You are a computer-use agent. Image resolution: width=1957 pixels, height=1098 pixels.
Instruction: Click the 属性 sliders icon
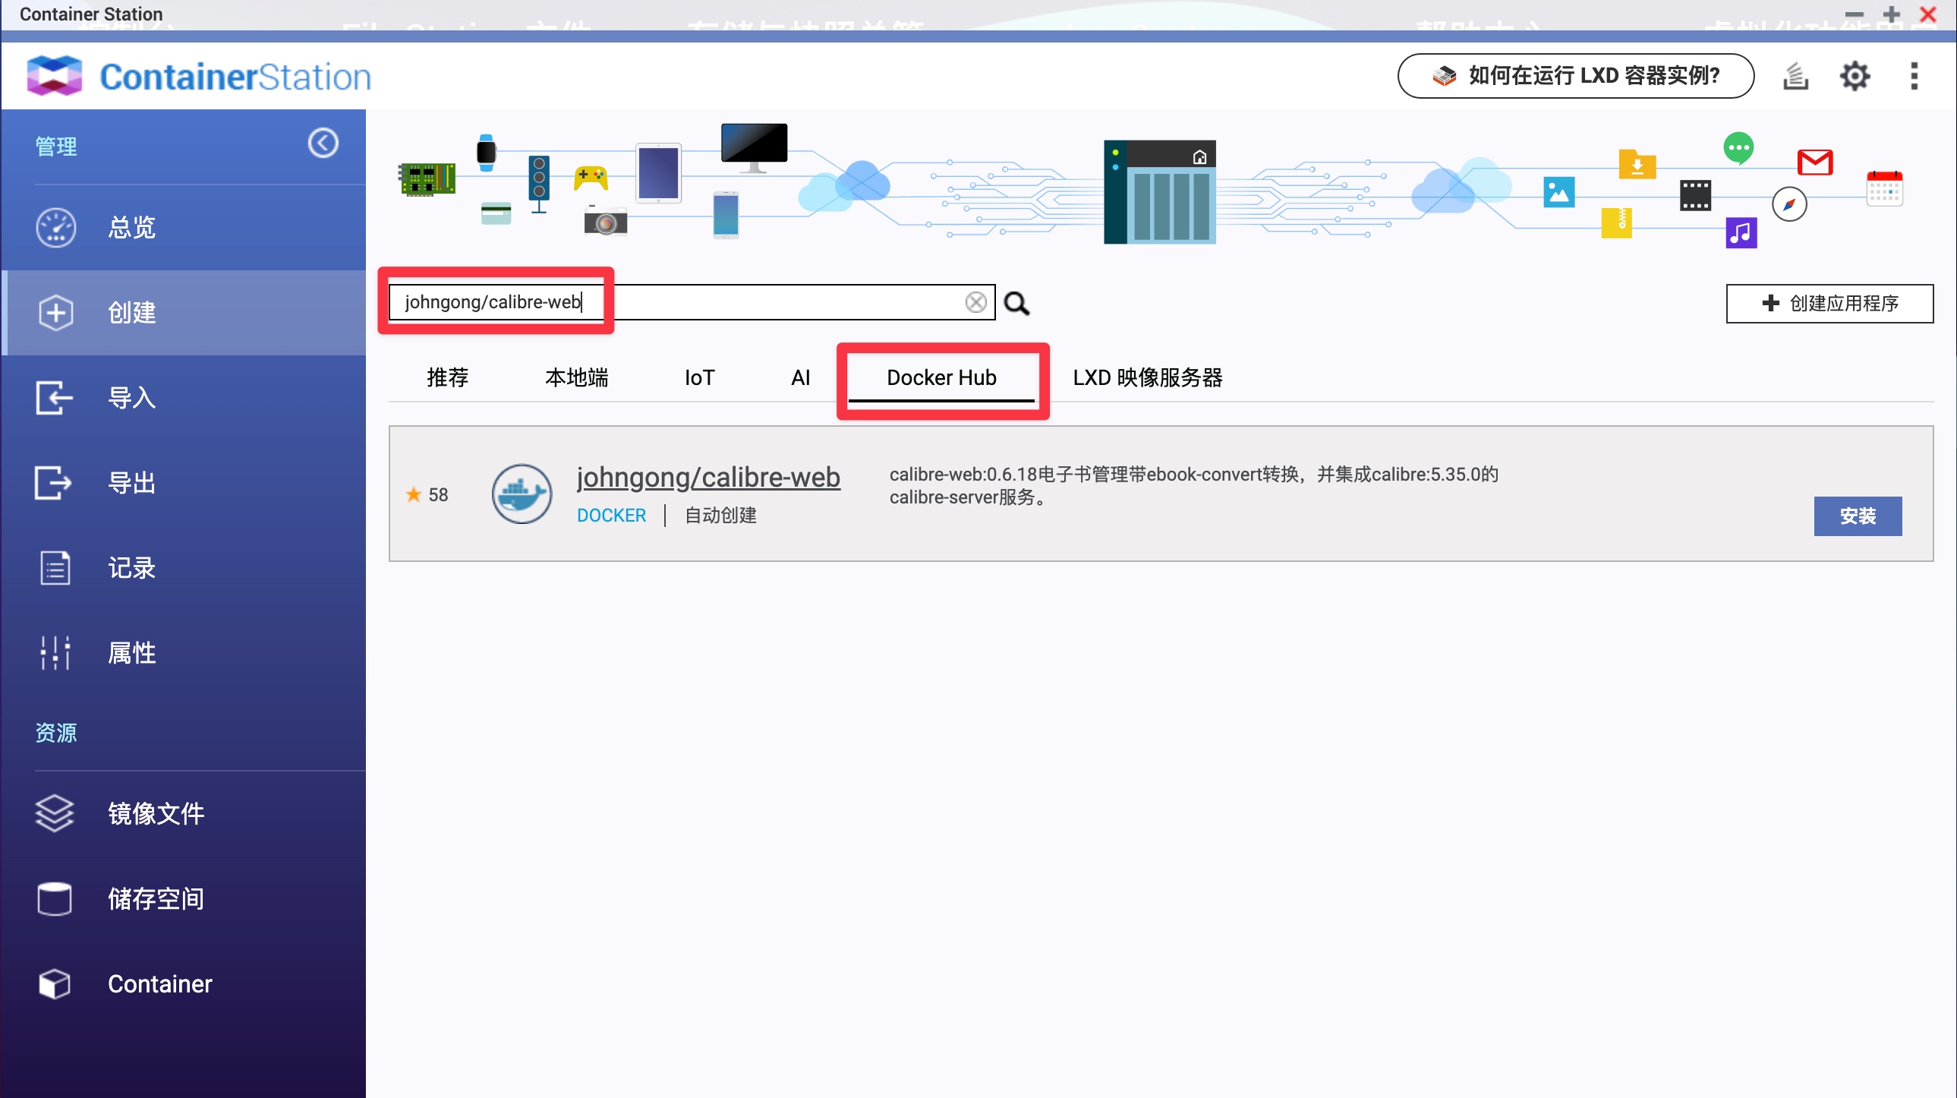pos(55,653)
